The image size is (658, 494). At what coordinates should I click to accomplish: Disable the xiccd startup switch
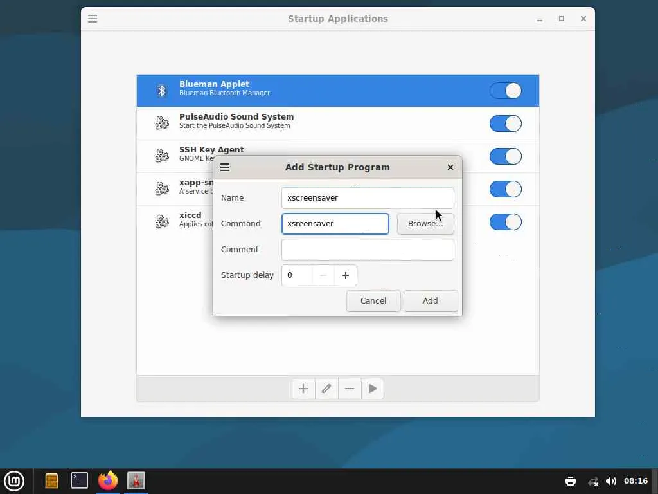tap(505, 222)
